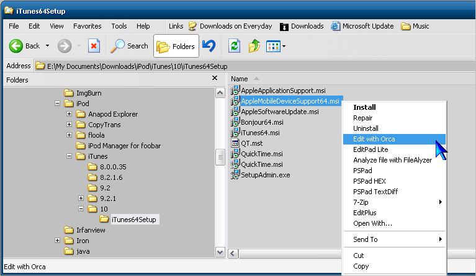Close the Folders pane with X
This screenshot has width=476, height=276.
pyautogui.click(x=215, y=78)
